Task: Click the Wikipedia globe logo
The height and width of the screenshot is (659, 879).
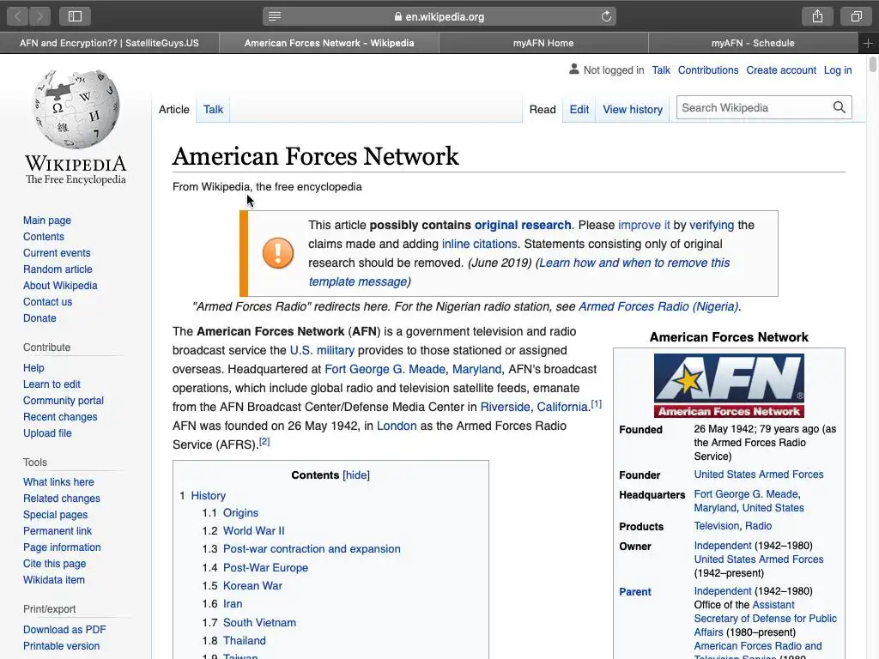Action: click(76, 109)
